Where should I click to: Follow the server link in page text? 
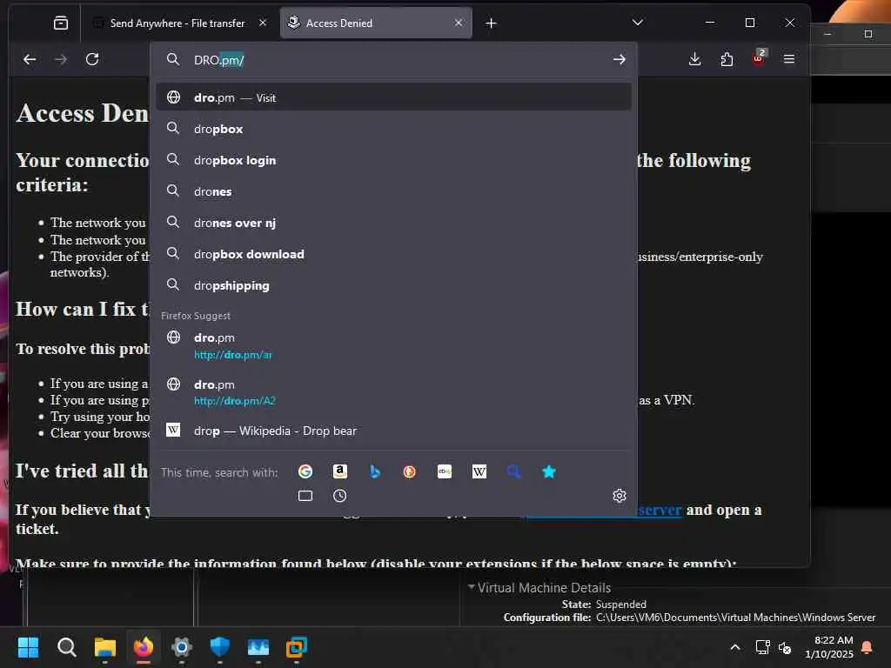click(x=660, y=510)
